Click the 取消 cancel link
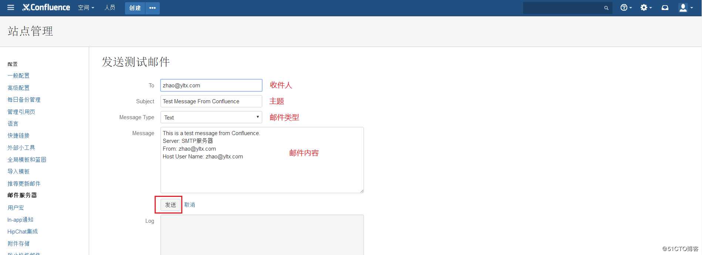This screenshot has height=255, width=702. 189,205
